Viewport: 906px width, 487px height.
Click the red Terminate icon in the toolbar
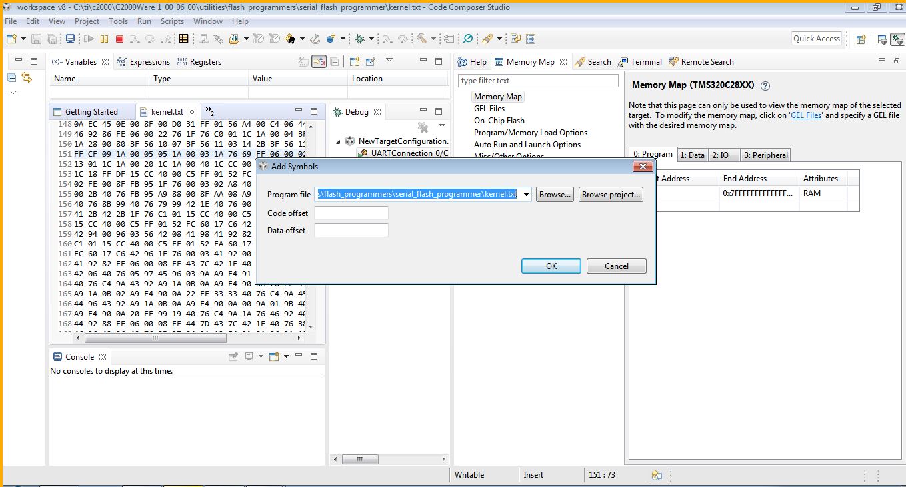point(120,38)
